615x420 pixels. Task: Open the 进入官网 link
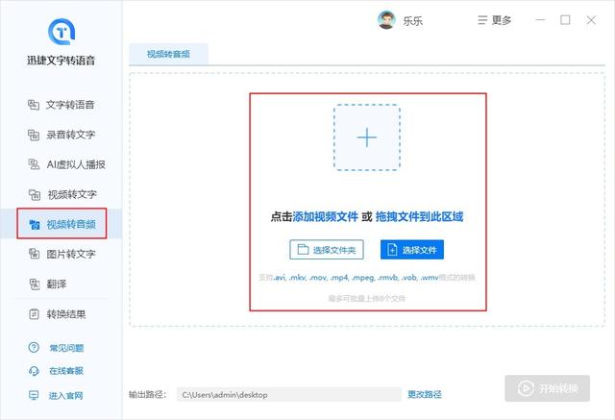pos(65,396)
